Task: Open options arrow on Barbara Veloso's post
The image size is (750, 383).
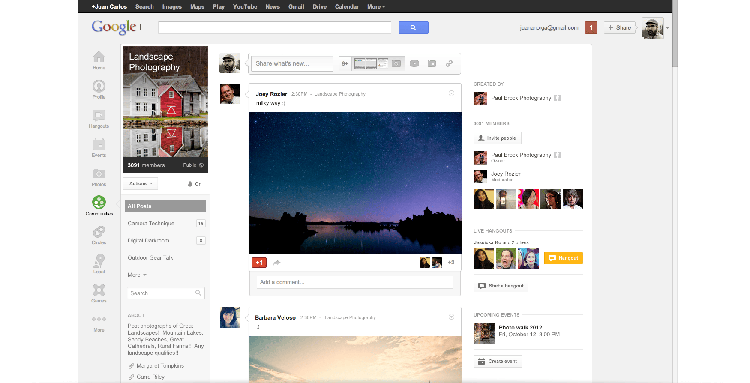Action: [x=451, y=317]
